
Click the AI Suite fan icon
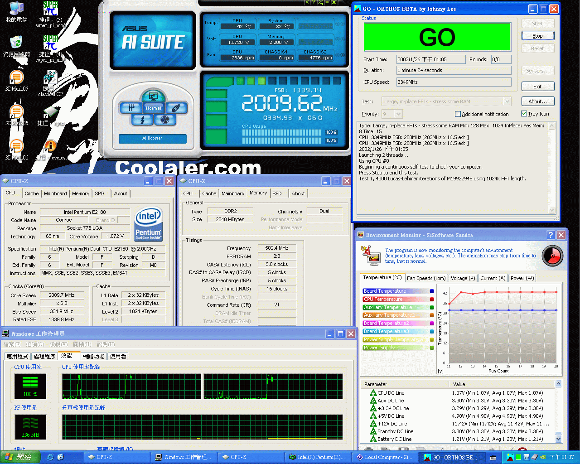(164, 120)
